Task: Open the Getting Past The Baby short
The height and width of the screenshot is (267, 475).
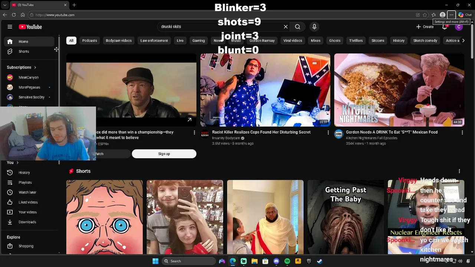Action: [345, 217]
